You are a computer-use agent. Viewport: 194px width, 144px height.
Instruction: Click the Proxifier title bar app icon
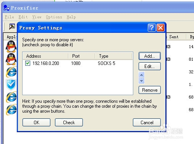6,8
